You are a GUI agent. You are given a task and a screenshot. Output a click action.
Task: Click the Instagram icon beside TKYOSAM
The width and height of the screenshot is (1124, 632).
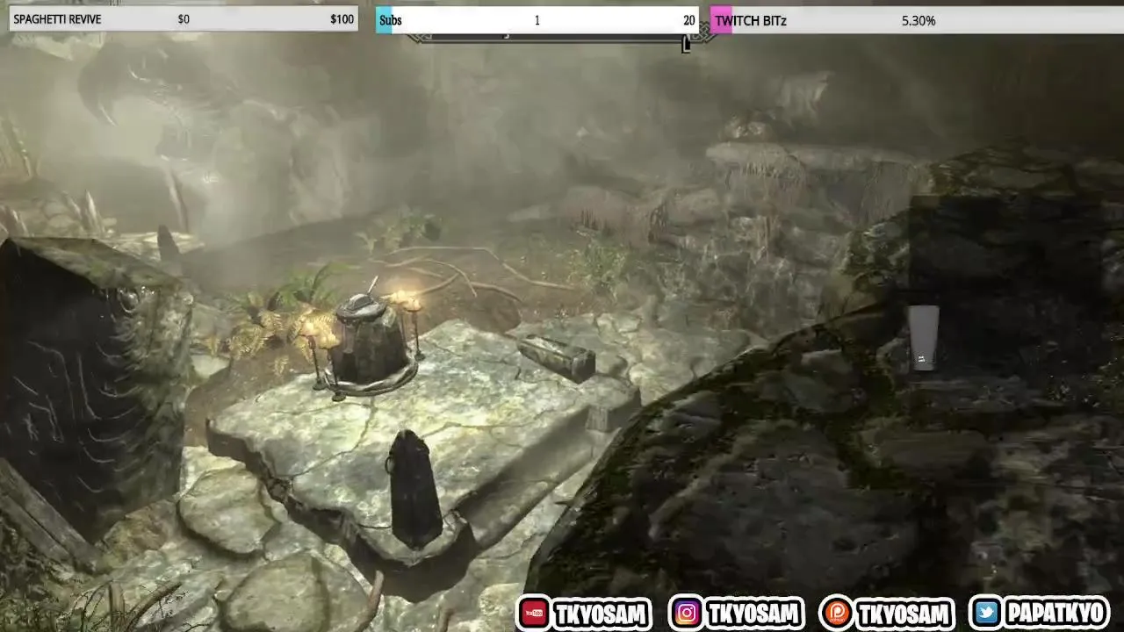click(x=686, y=613)
